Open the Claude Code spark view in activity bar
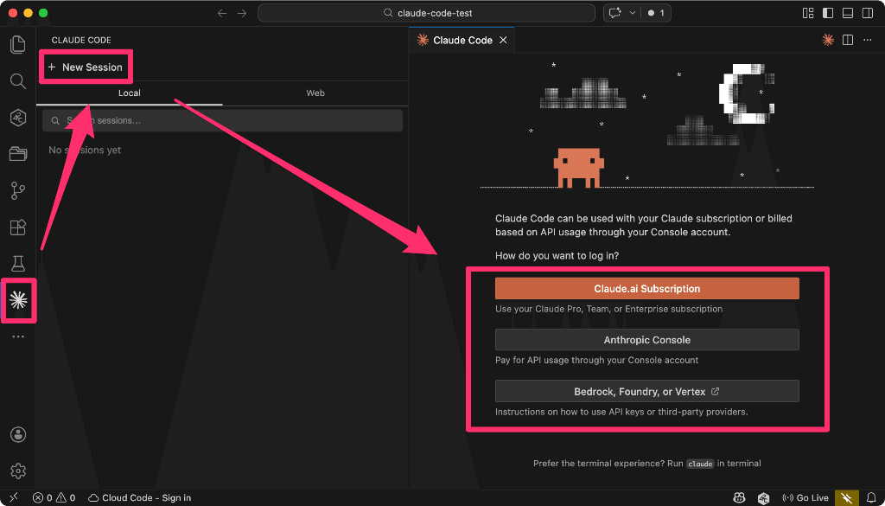885x506 pixels. [x=18, y=300]
